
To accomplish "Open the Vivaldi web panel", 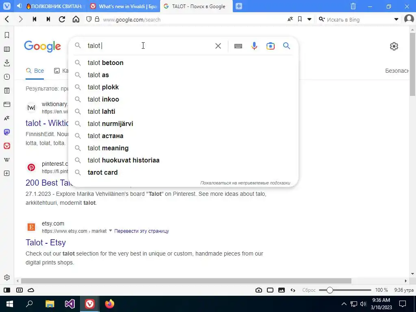I will click(x=7, y=146).
